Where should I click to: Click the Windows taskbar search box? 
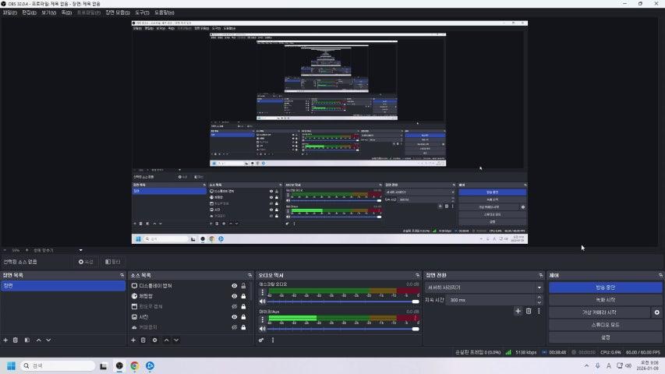[x=58, y=365]
